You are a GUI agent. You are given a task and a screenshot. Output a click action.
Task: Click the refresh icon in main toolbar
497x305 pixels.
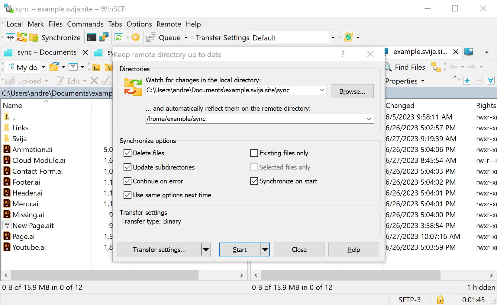(119, 37)
